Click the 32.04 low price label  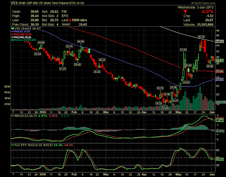pos(37,54)
